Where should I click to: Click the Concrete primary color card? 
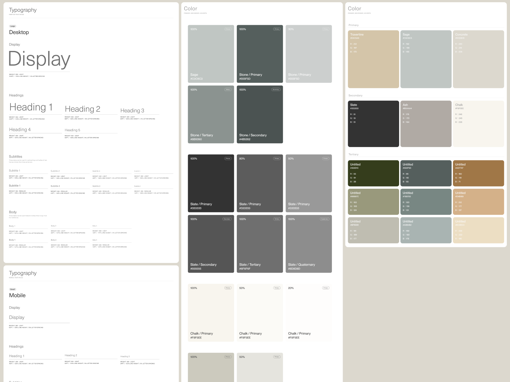[x=478, y=59]
